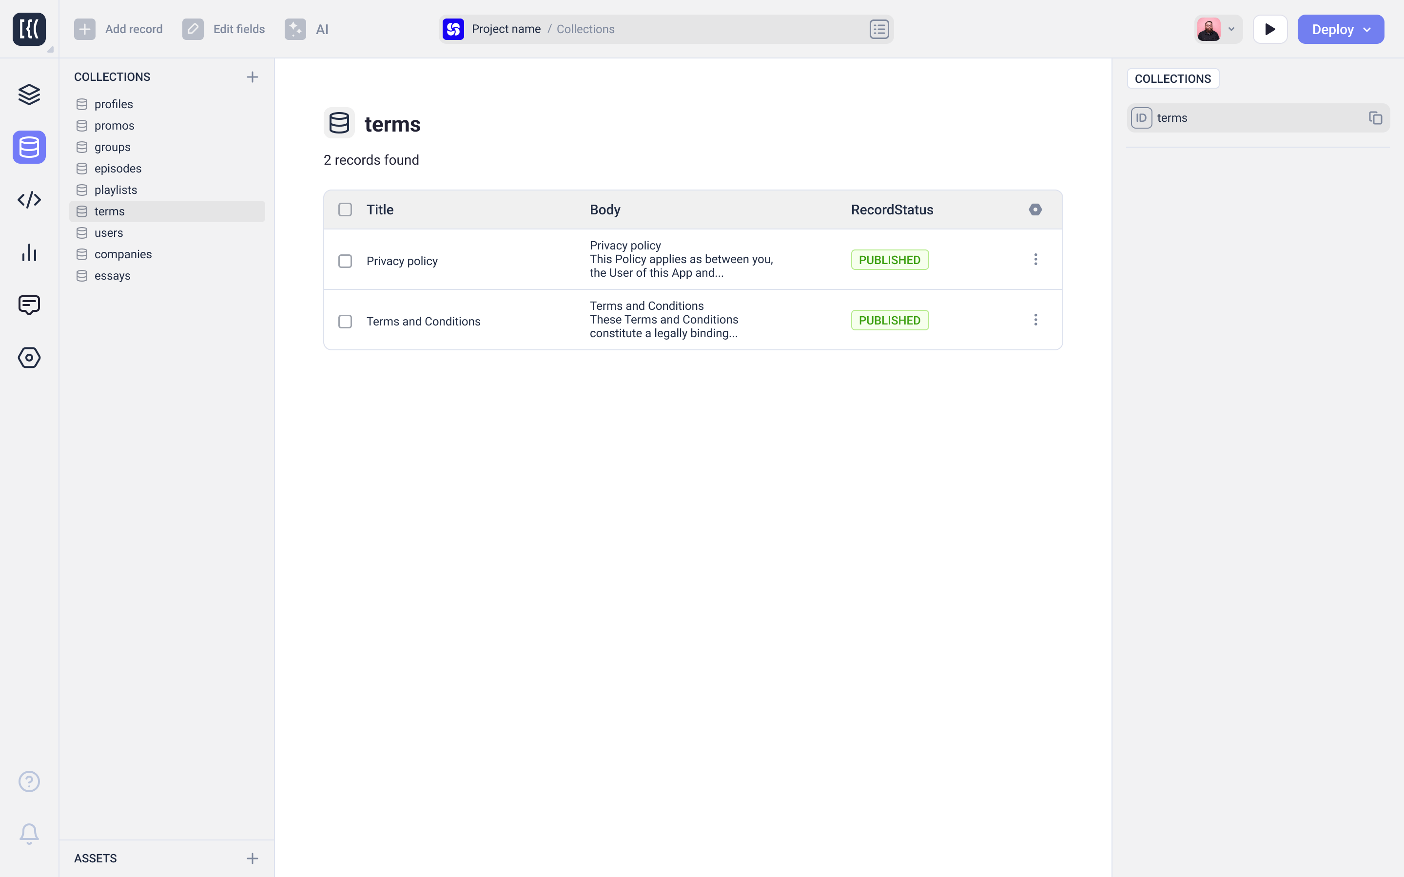The image size is (1404, 877).
Task: Select the settings gear icon sidebar
Action: 28,358
